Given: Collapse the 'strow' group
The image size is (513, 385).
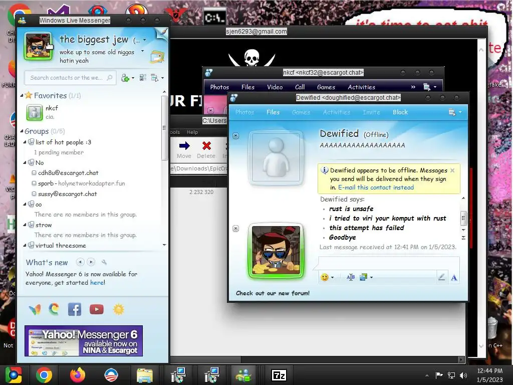Looking at the screenshot, I should point(25,225).
